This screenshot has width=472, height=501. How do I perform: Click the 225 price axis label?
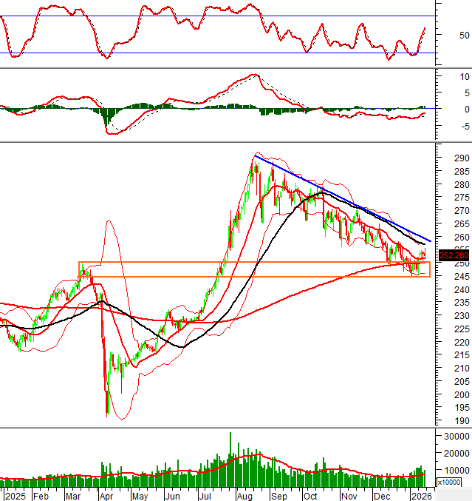coord(462,329)
